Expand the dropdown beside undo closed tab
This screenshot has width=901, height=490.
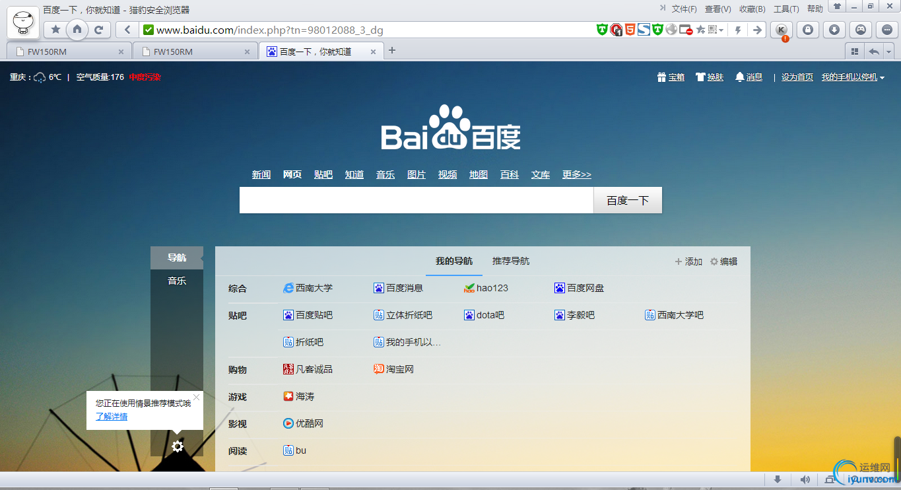coord(889,51)
